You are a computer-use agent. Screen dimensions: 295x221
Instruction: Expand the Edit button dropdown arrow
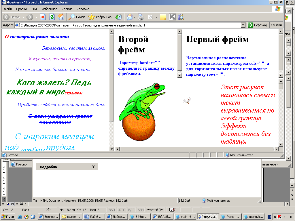[156, 17]
